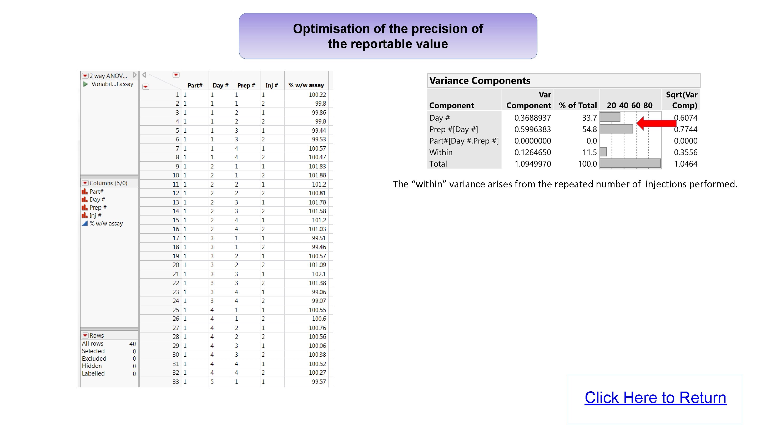The image size is (776, 436).
Task: Open the Rows panel red triangle menu
Action: click(85, 335)
